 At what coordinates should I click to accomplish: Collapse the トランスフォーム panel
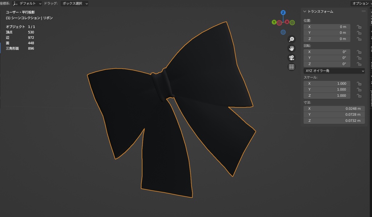point(305,11)
